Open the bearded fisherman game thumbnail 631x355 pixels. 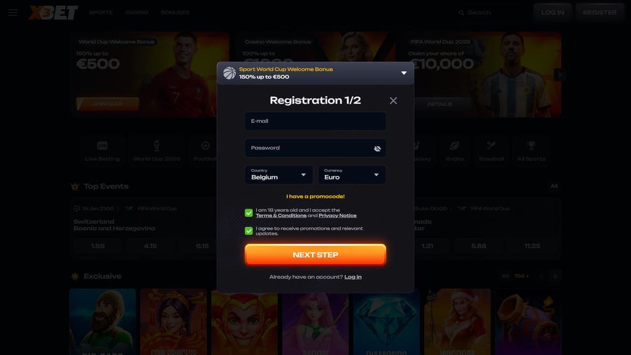(103, 322)
